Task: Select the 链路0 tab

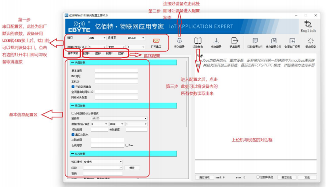Action: 86,53
